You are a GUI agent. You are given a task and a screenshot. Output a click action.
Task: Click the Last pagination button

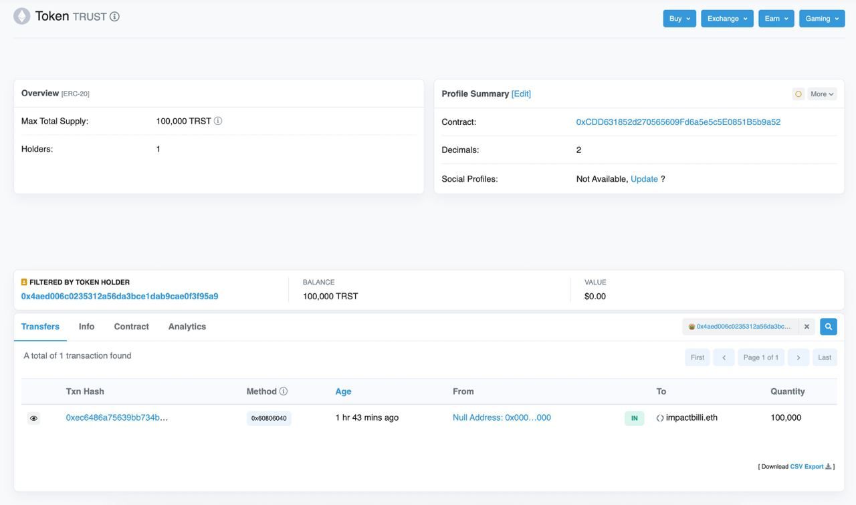coord(825,357)
